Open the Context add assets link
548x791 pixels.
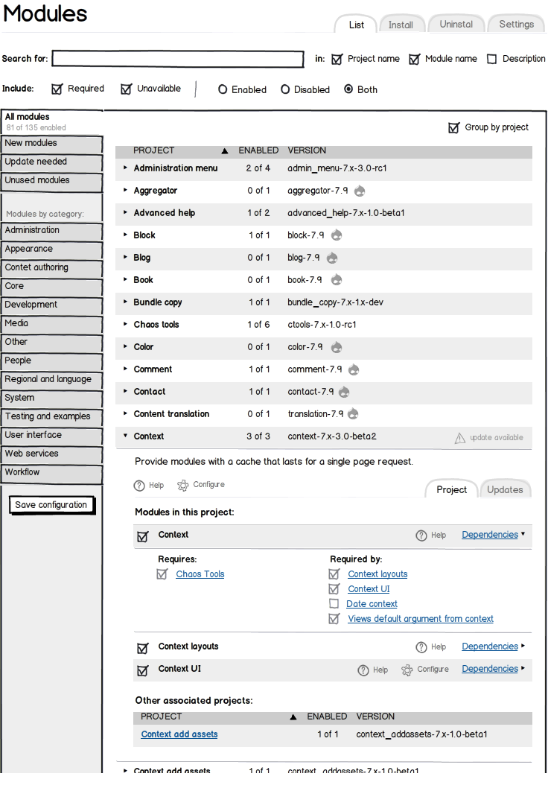[179, 734]
